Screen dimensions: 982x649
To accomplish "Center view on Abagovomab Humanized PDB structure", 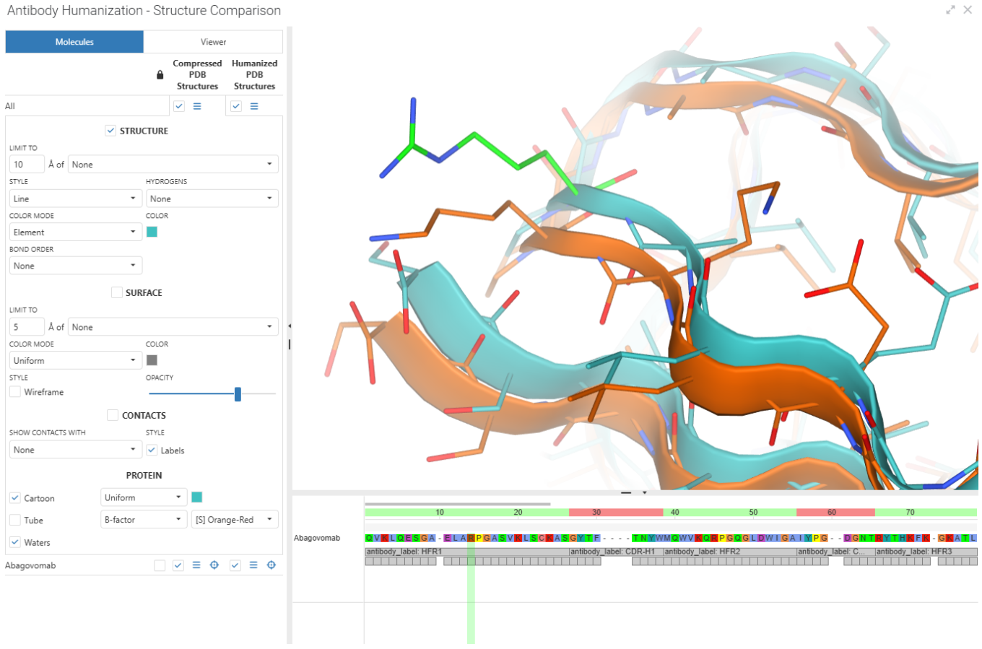I will (271, 565).
